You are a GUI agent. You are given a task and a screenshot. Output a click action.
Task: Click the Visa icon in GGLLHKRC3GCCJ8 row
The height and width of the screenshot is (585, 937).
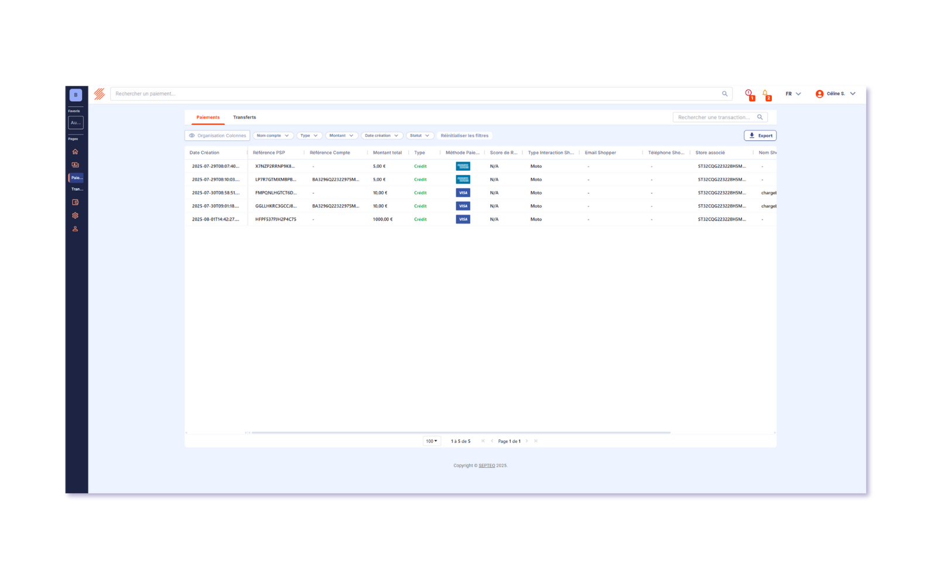pyautogui.click(x=463, y=206)
